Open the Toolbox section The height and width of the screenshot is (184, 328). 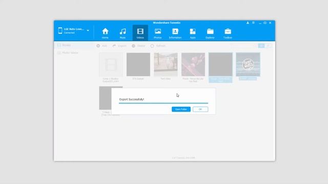pos(228,33)
